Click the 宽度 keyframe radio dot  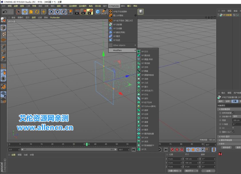click(x=220, y=120)
